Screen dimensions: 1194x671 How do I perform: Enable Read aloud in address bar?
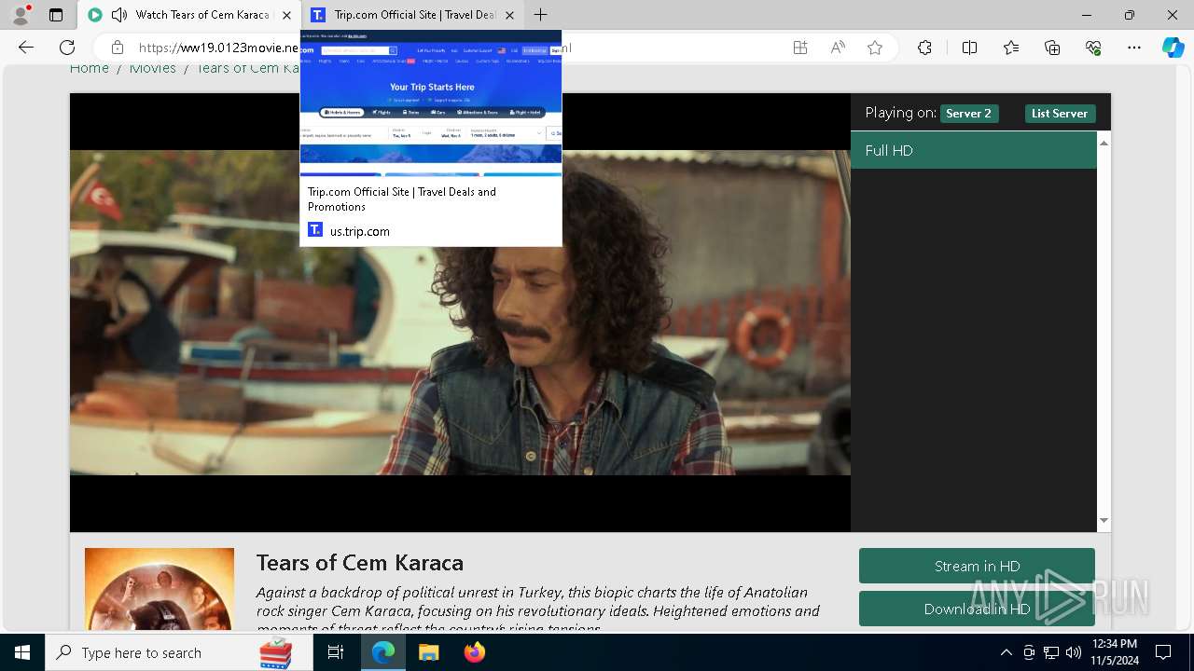click(x=838, y=48)
